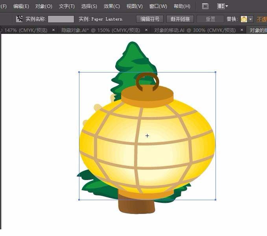Expand the 替换 symbol dropdown arrow
Image resolution: width=267 pixels, height=236 pixels.
pyautogui.click(x=250, y=19)
